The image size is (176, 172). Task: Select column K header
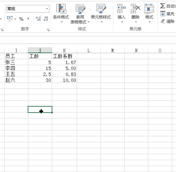[x=64, y=51]
